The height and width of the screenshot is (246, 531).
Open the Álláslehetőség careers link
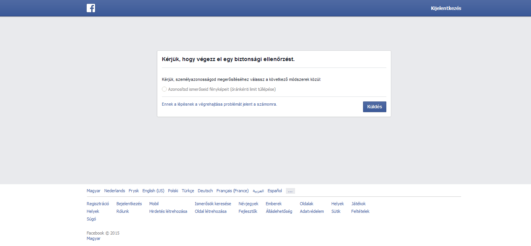point(279,211)
